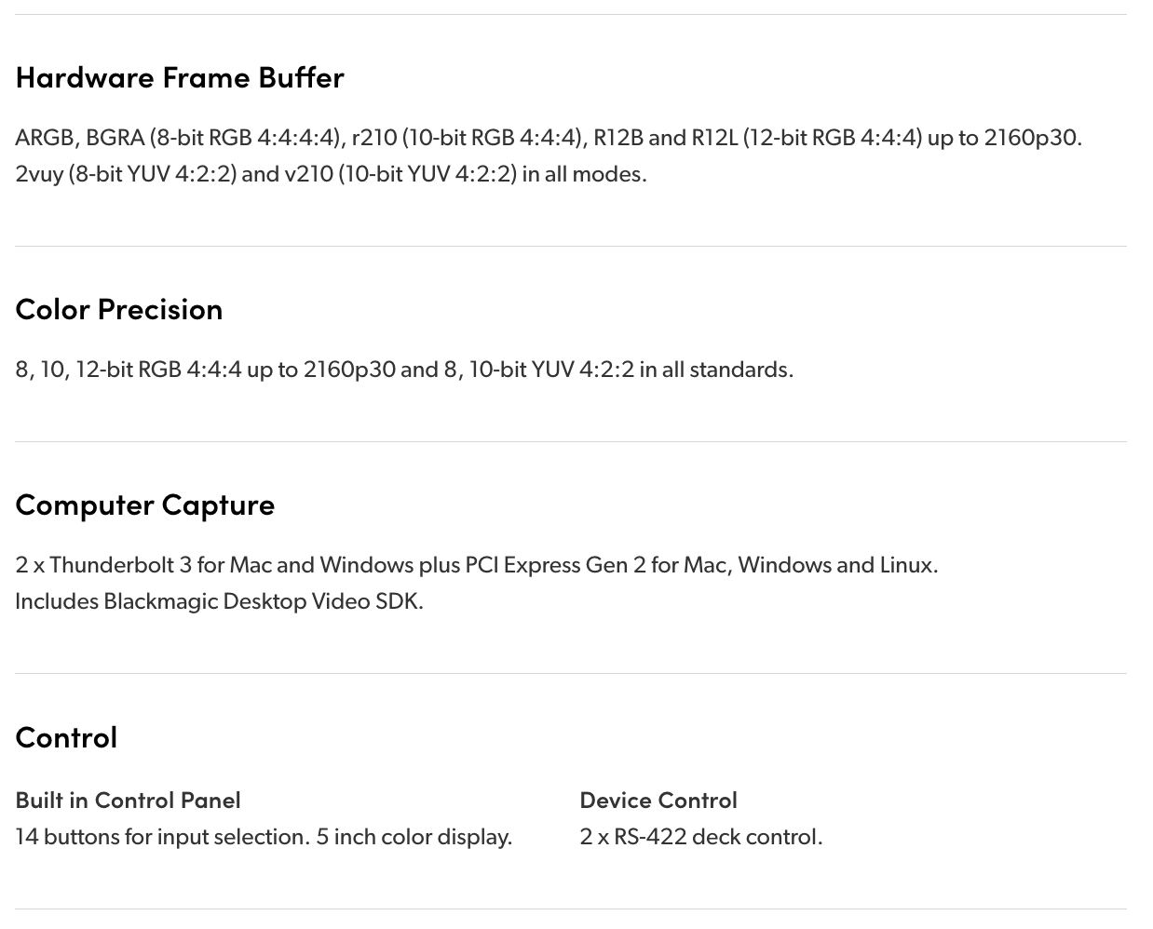Click the Blackmagic Desktop Video SDK line
This screenshot has height=929, width=1153.
click(x=219, y=601)
